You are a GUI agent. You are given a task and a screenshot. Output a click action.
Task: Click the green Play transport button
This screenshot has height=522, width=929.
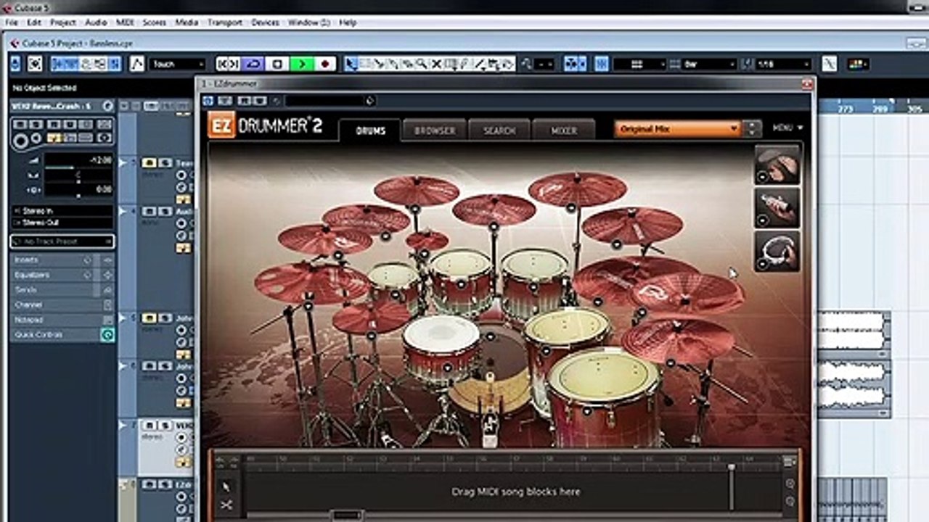pyautogui.click(x=301, y=64)
